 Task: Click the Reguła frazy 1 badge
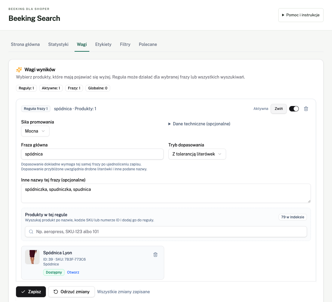(36, 109)
